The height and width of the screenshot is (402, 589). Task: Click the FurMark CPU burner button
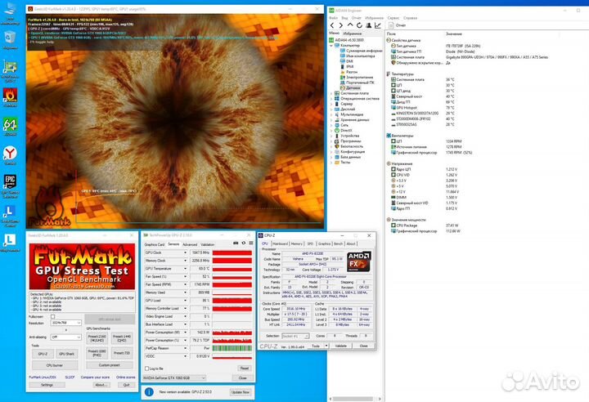click(x=55, y=365)
